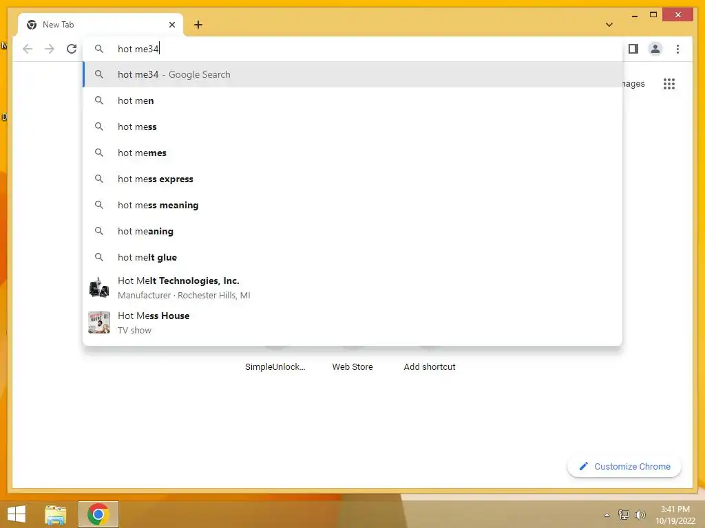Screen dimensions: 705x528
Task: Click the taskbar clock 3:41 PM
Action: (x=675, y=509)
